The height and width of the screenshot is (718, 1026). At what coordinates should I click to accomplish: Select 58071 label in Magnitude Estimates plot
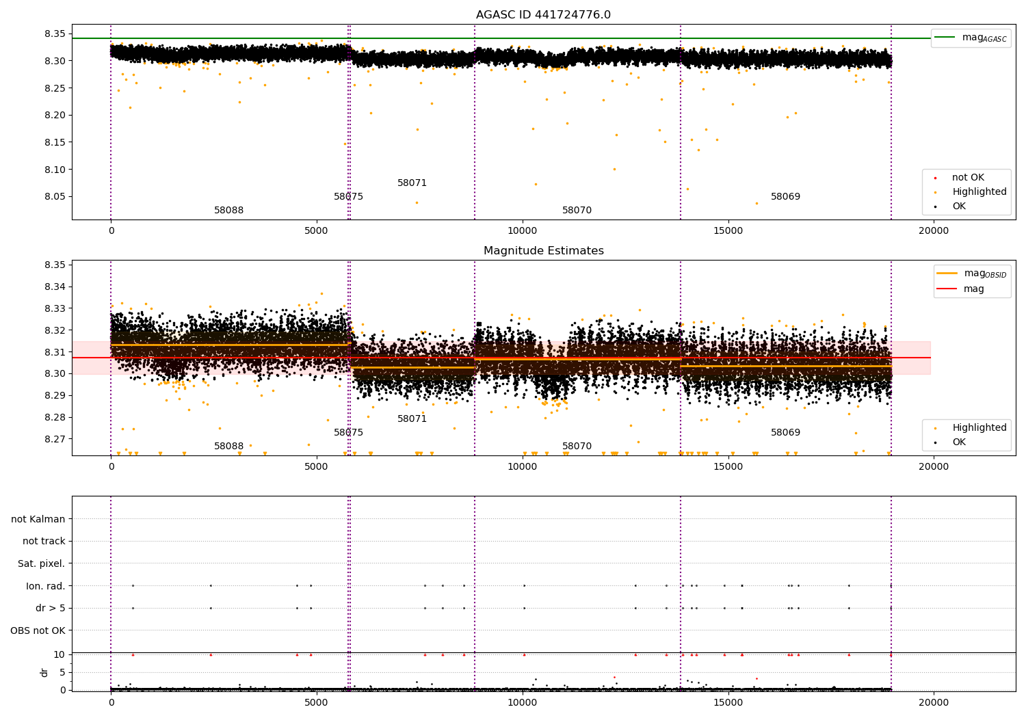coord(412,419)
